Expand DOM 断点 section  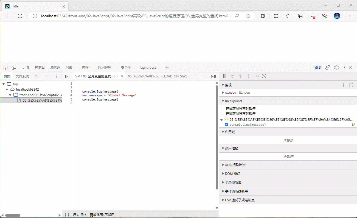[x=232, y=174]
